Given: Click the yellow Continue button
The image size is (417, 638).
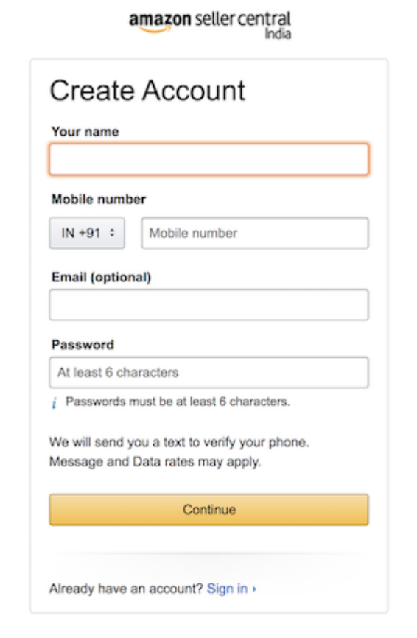Looking at the screenshot, I should click(x=209, y=509).
